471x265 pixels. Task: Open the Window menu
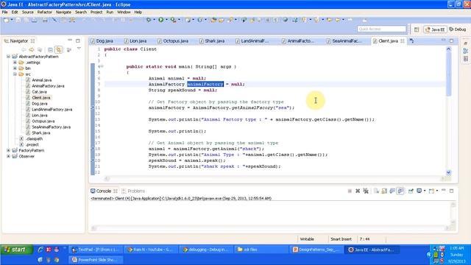(x=124, y=12)
